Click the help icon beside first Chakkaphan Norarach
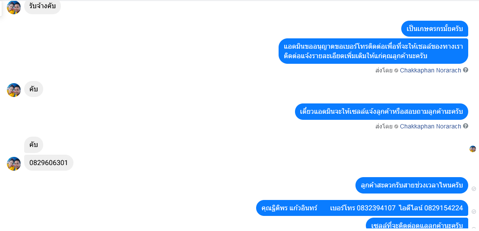This screenshot has width=479, height=231. point(465,70)
